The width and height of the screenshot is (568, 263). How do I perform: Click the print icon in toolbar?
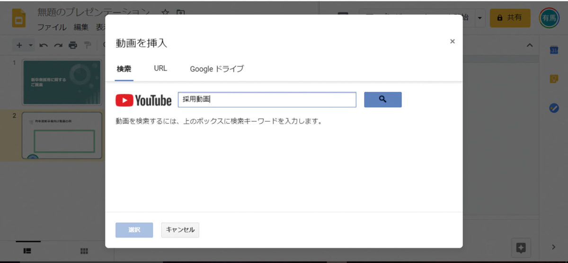tap(72, 45)
